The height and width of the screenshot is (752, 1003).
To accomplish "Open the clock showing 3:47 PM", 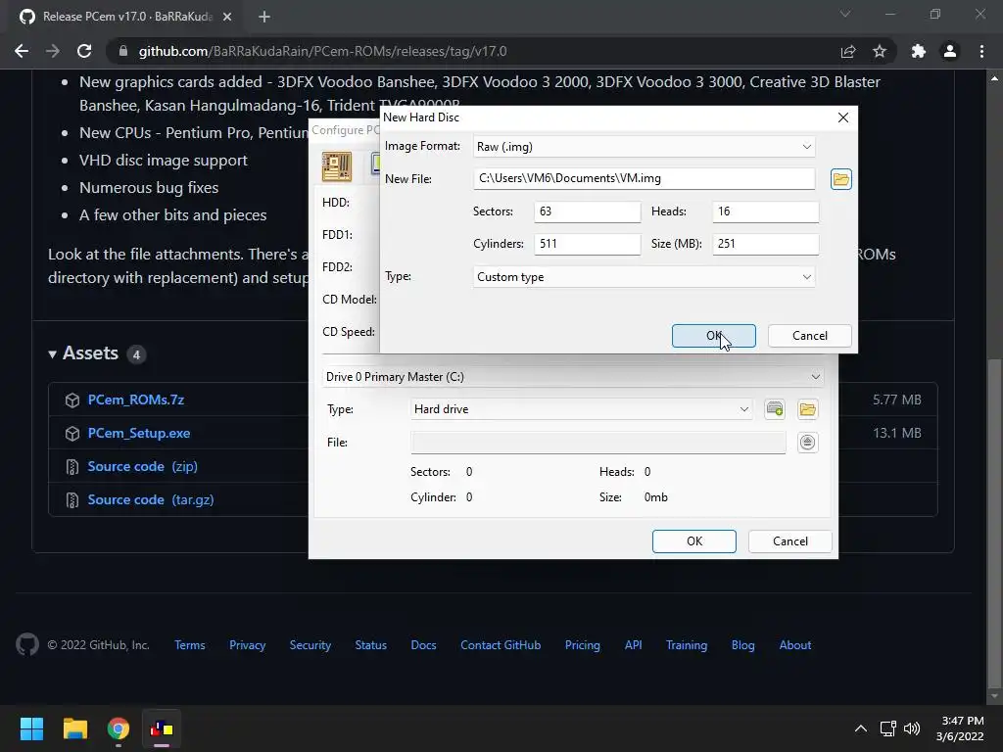I will pos(960,728).
